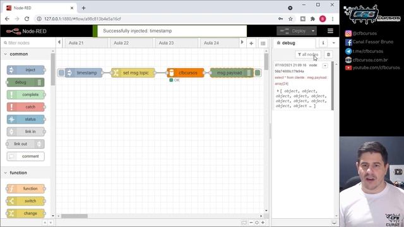Open the debug sidebar tab

pyautogui.click(x=294, y=43)
